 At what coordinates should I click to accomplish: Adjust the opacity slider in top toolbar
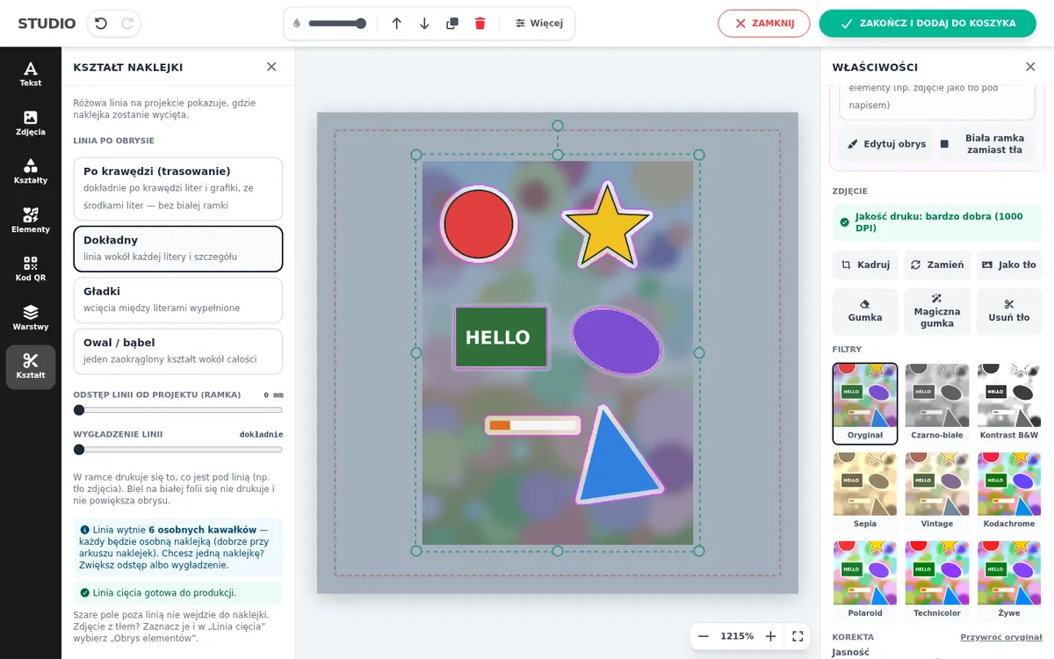337,24
